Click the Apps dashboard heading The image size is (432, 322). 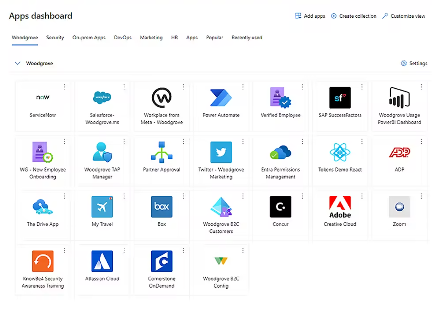41,16
